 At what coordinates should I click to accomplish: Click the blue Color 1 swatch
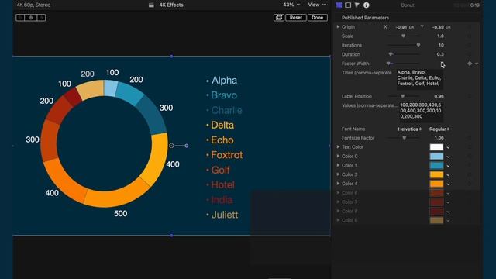436,165
